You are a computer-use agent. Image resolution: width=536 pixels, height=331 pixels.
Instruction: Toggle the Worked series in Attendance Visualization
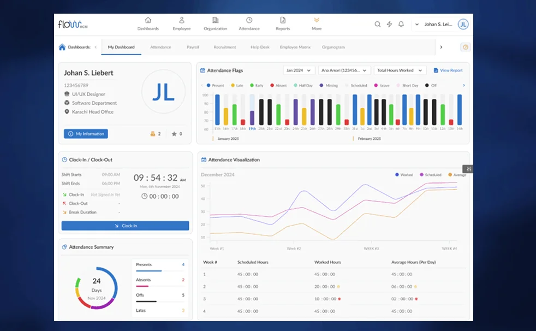pyautogui.click(x=404, y=175)
